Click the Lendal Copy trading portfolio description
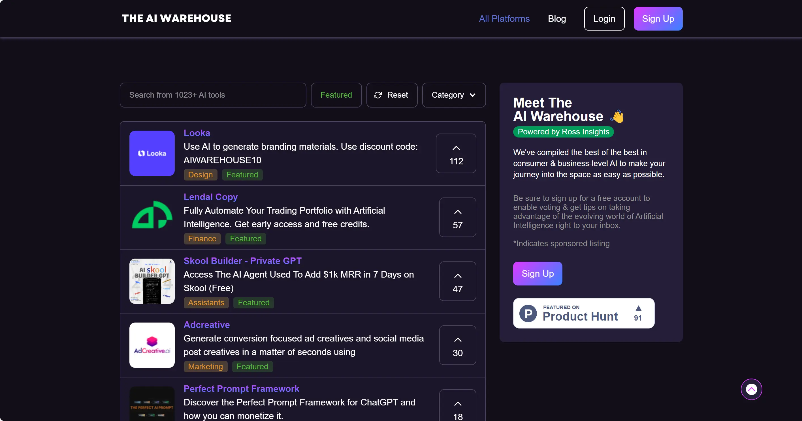The width and height of the screenshot is (802, 421). [x=284, y=217]
